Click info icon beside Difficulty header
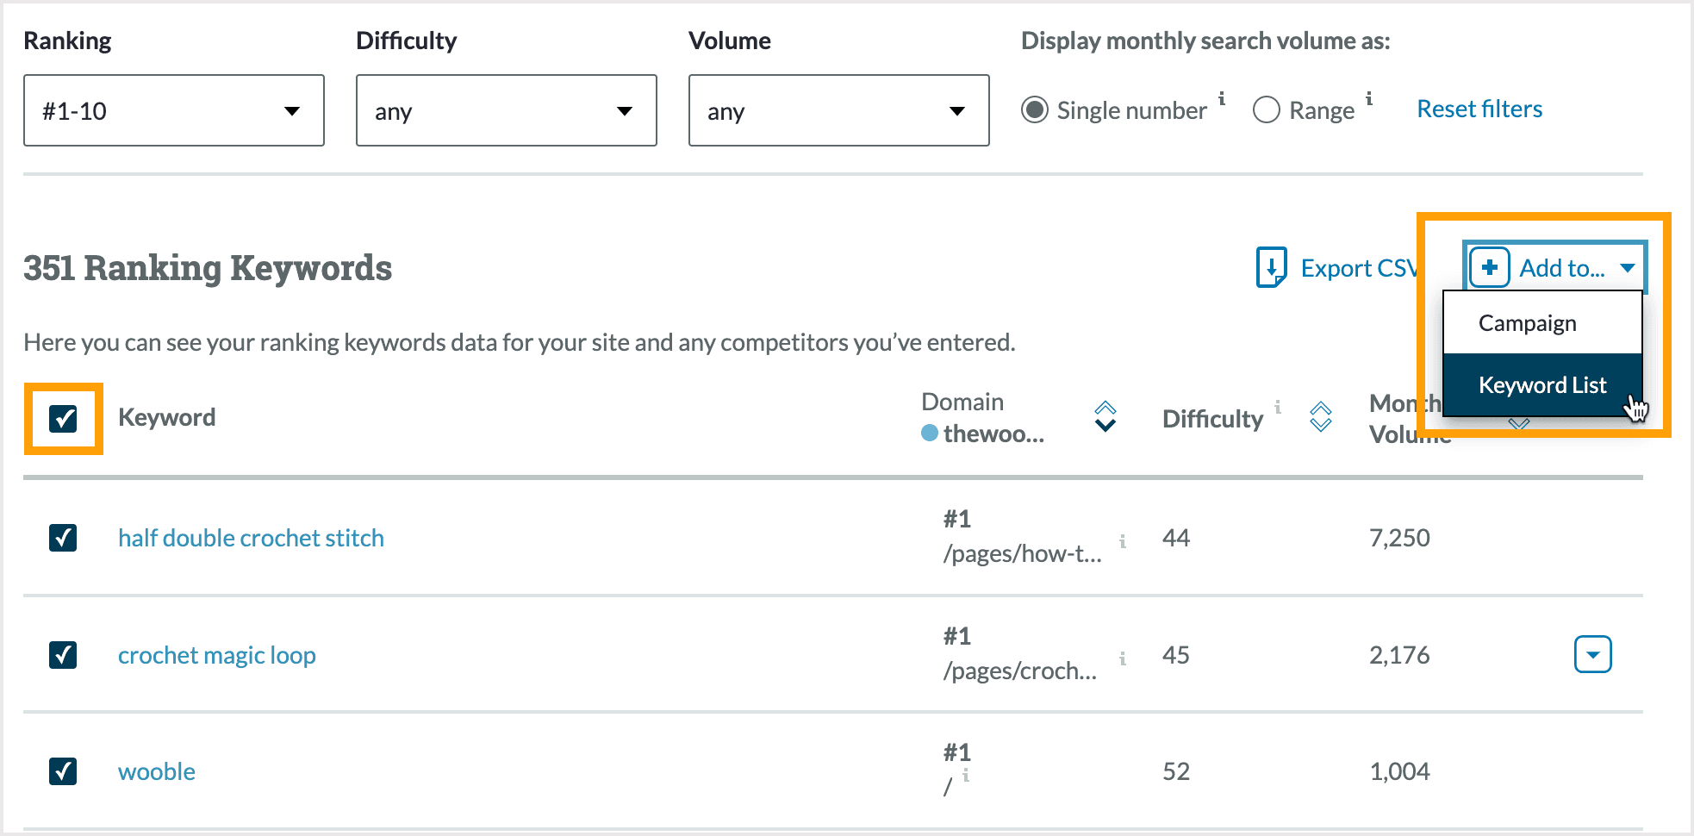The image size is (1694, 836). pyautogui.click(x=1278, y=407)
